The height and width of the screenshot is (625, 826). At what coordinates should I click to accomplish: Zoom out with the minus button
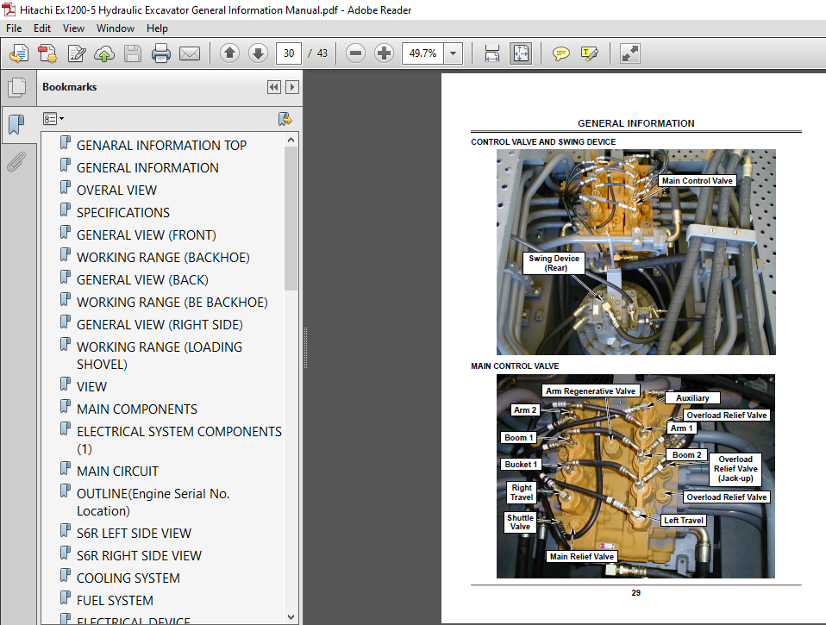click(355, 53)
